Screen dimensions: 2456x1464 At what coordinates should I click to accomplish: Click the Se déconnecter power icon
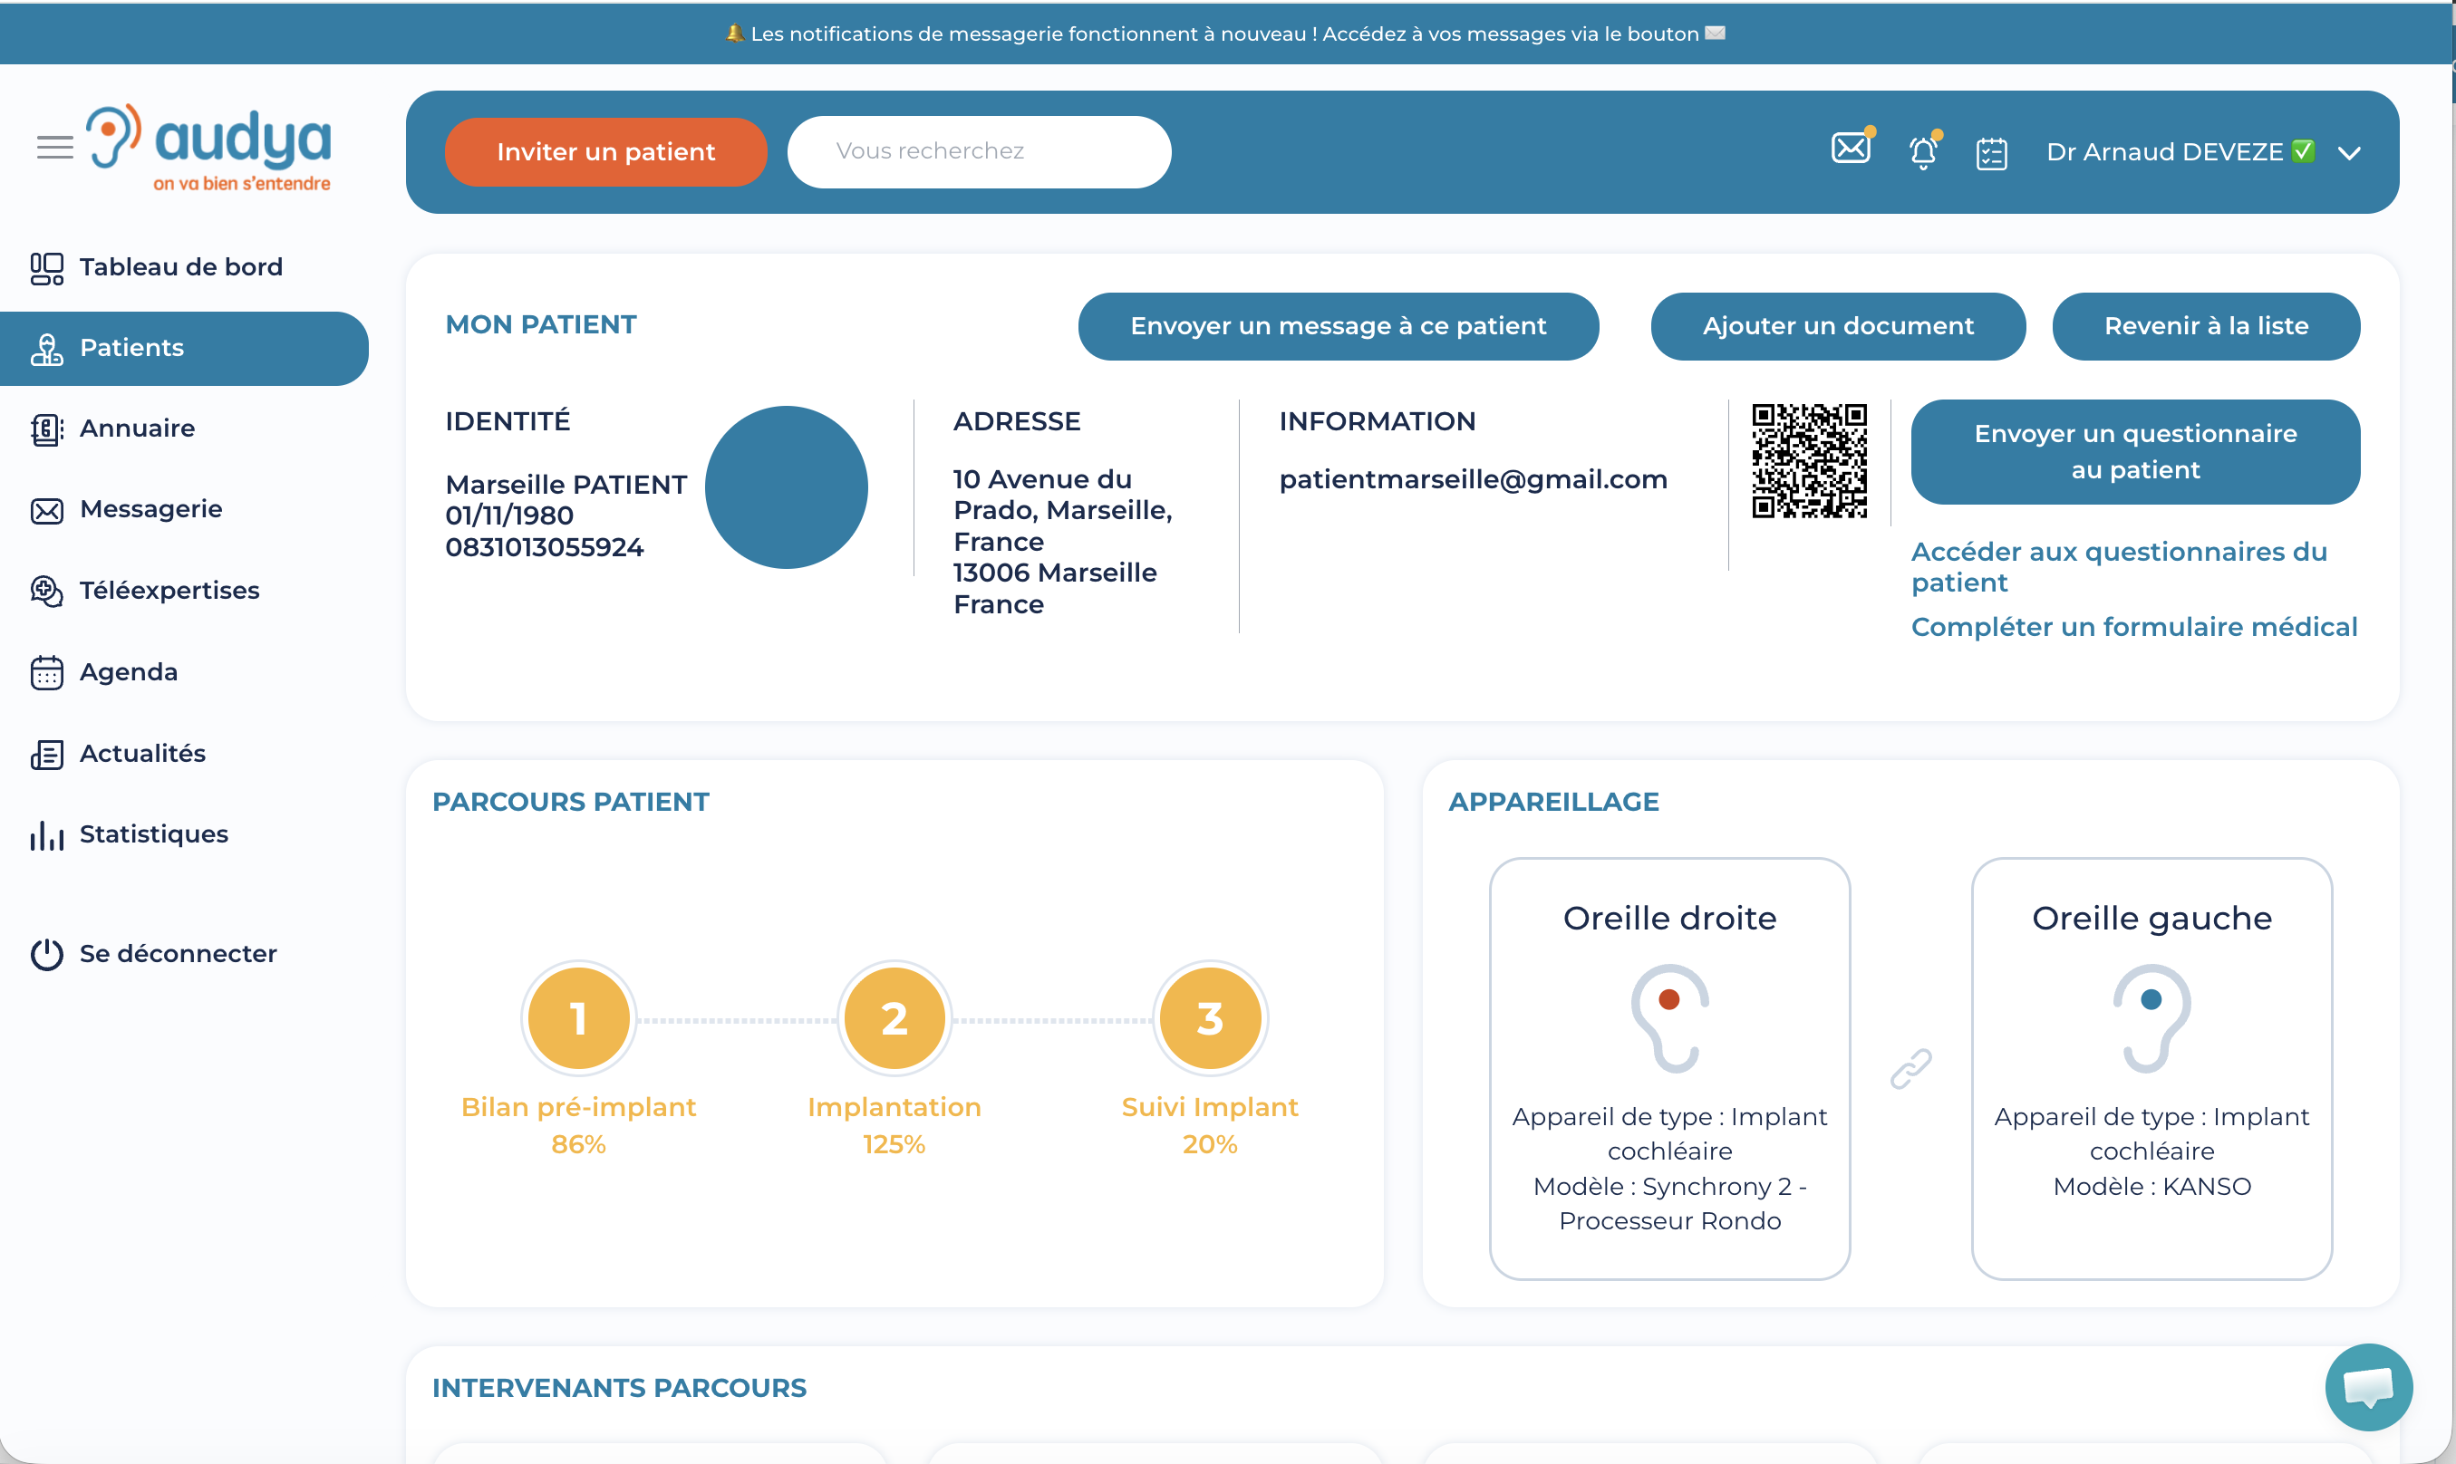(x=46, y=953)
